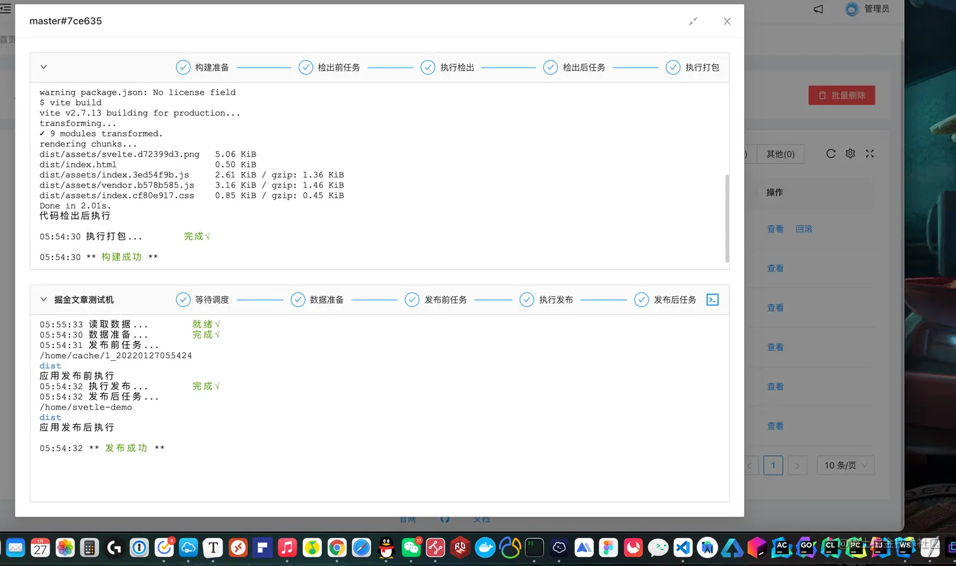Click the 批量删除 button
Screen dimensions: 956x566
click(842, 95)
